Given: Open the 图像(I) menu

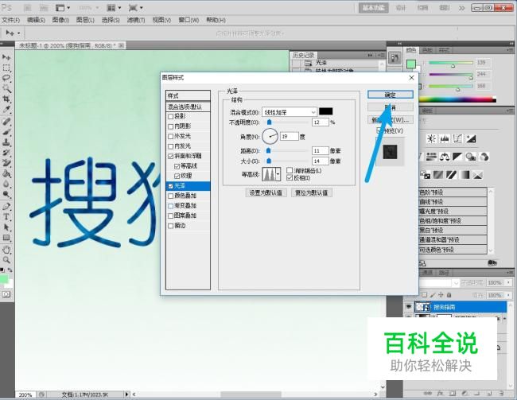Looking at the screenshot, I should tap(60, 20).
